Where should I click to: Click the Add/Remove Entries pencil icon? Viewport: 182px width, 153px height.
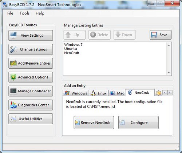(13, 63)
